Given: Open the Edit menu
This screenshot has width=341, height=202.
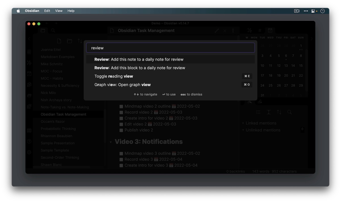Looking at the screenshot, I should coord(47,11).
